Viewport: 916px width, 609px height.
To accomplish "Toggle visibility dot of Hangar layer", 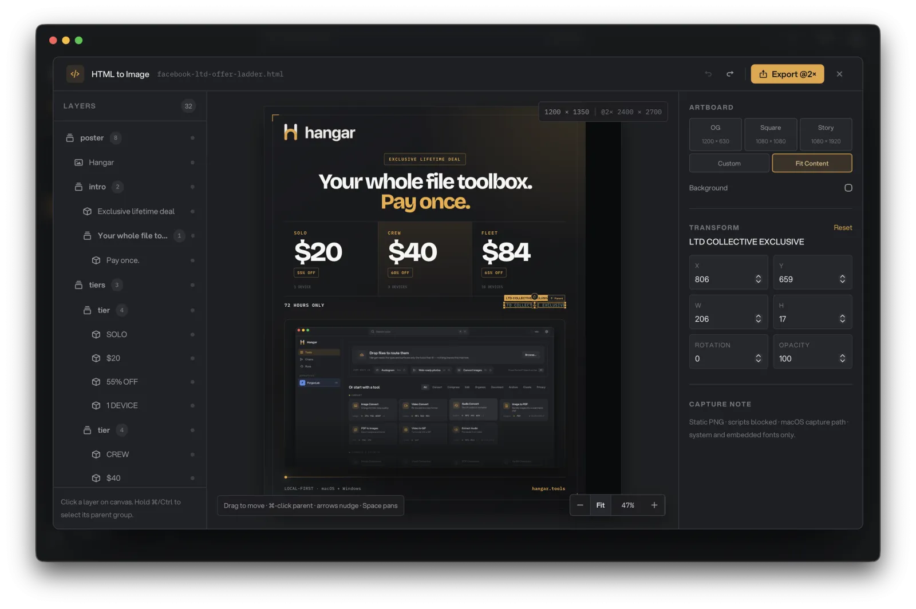I will (192, 163).
